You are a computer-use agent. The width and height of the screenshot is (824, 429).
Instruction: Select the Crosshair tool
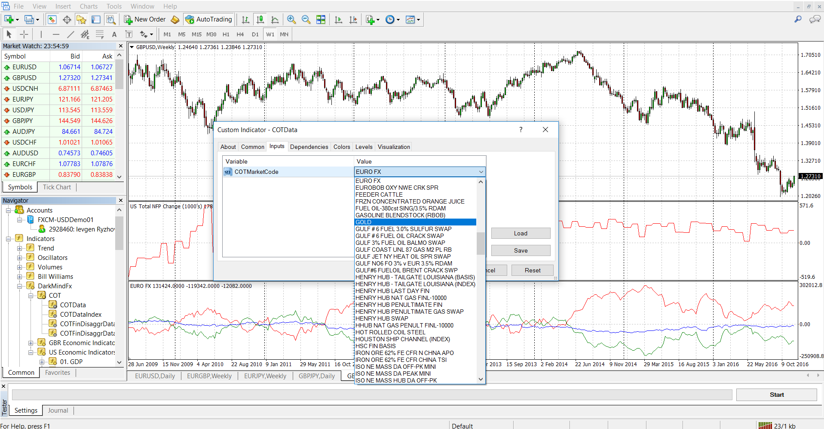24,34
